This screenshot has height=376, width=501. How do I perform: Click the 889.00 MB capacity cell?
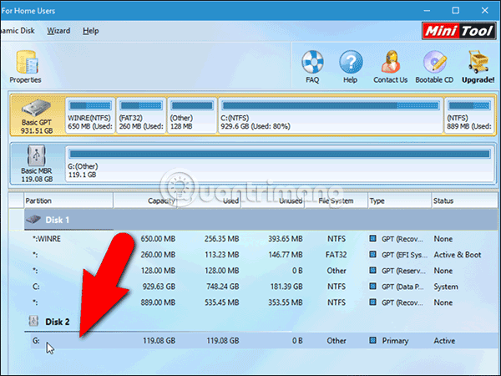coord(158,302)
